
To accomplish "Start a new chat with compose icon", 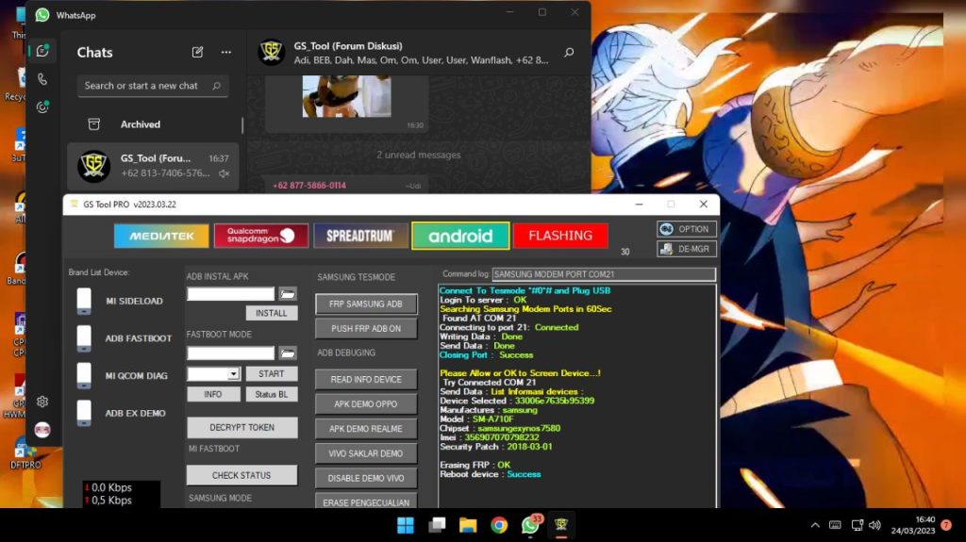I will click(197, 53).
